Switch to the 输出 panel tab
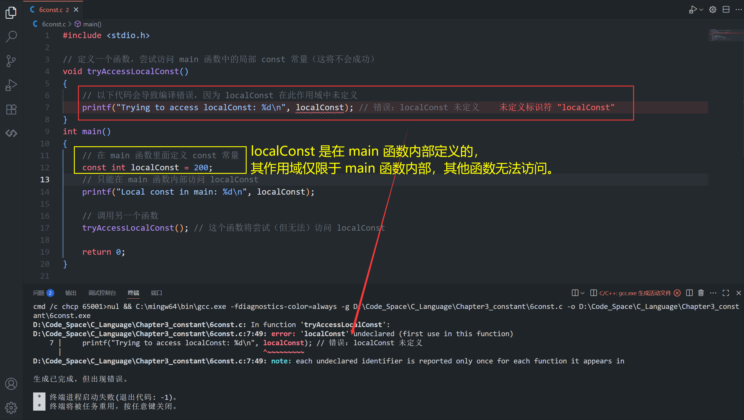 [x=70, y=293]
